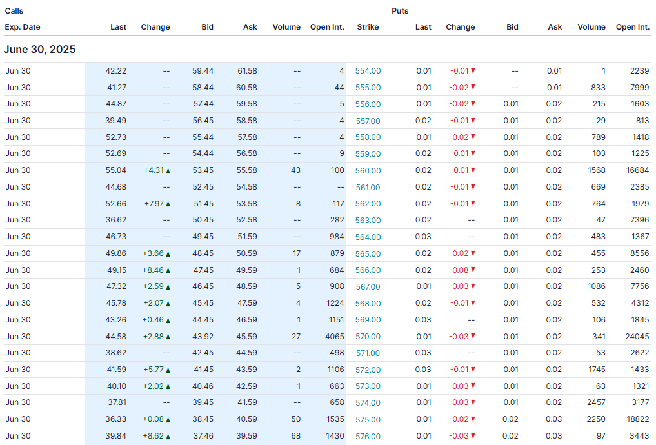Screen dimensions: 656x445
Task: Click the call ask price 39.59
Action: coord(247,436)
